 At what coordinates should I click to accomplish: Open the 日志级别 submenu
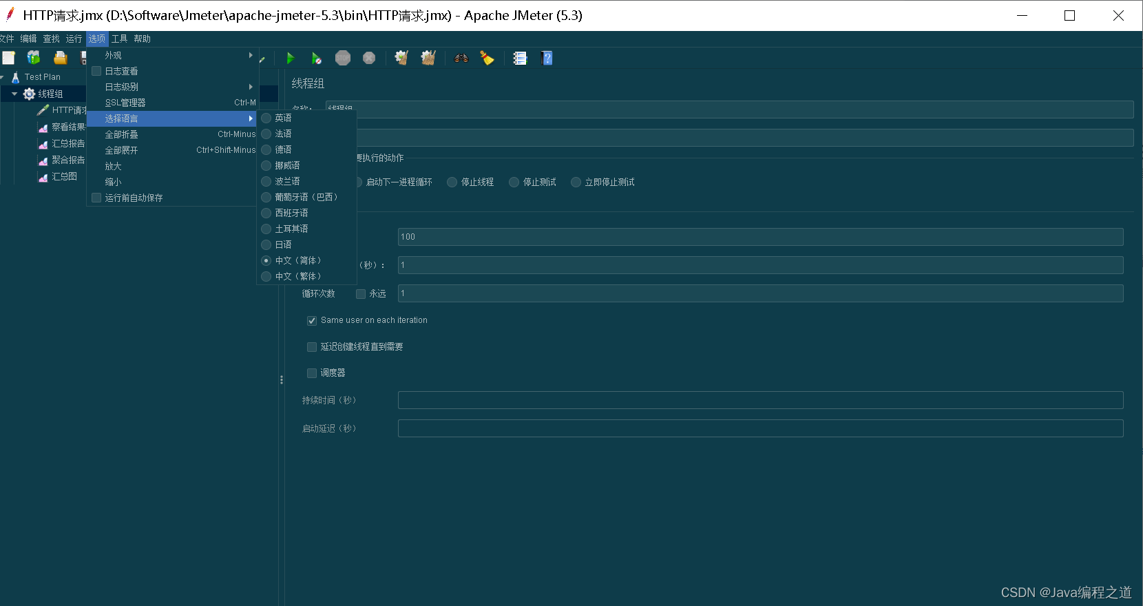pyautogui.click(x=172, y=87)
